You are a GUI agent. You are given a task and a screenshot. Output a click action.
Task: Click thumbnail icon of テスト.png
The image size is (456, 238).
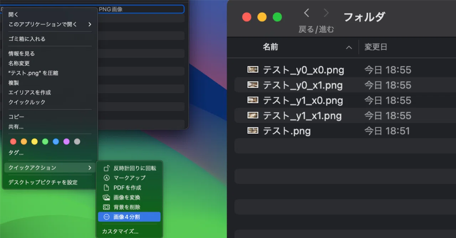click(x=253, y=131)
